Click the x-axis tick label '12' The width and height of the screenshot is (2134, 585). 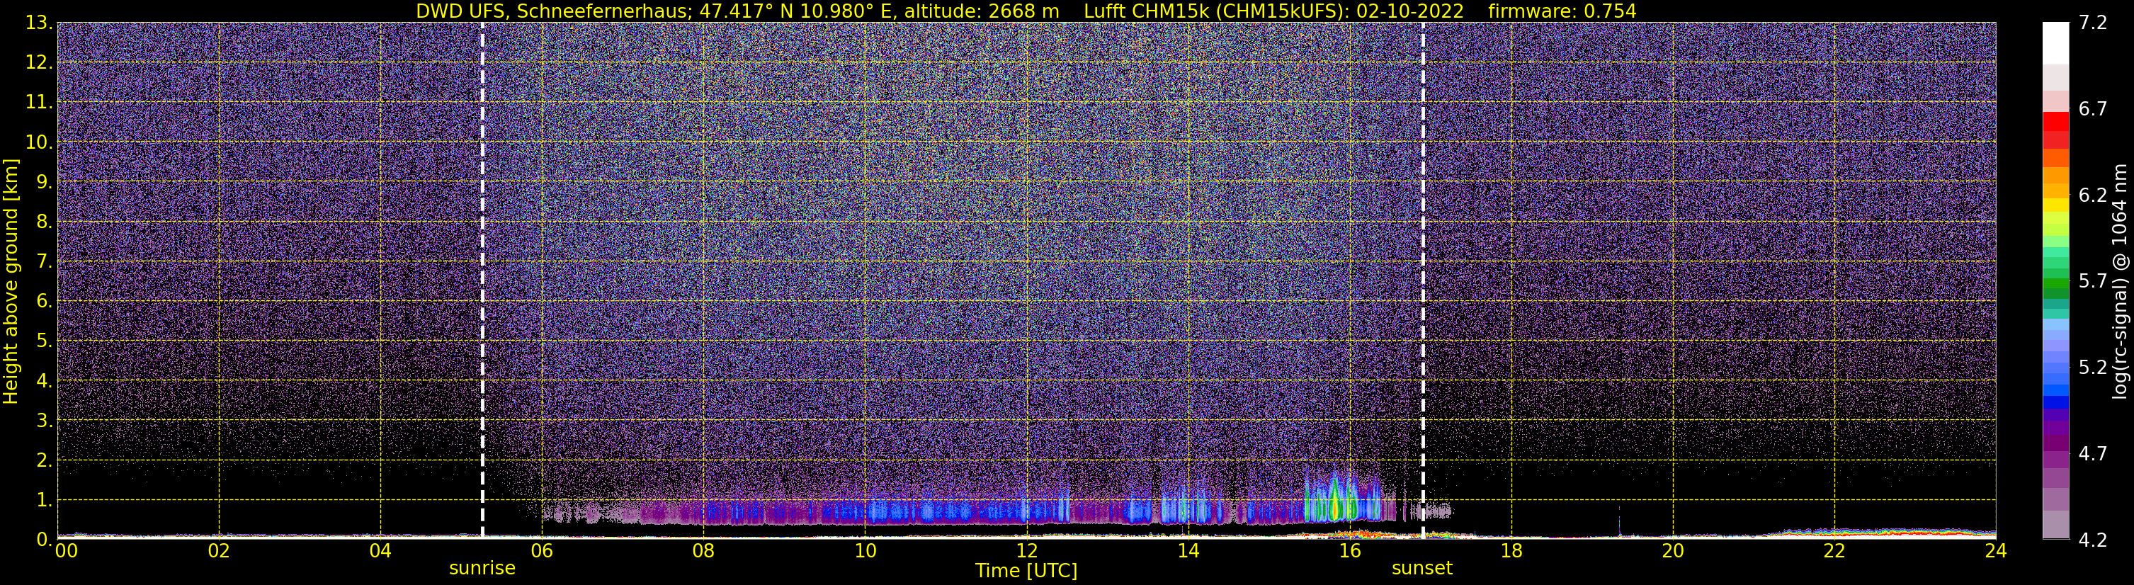pos(1026,550)
